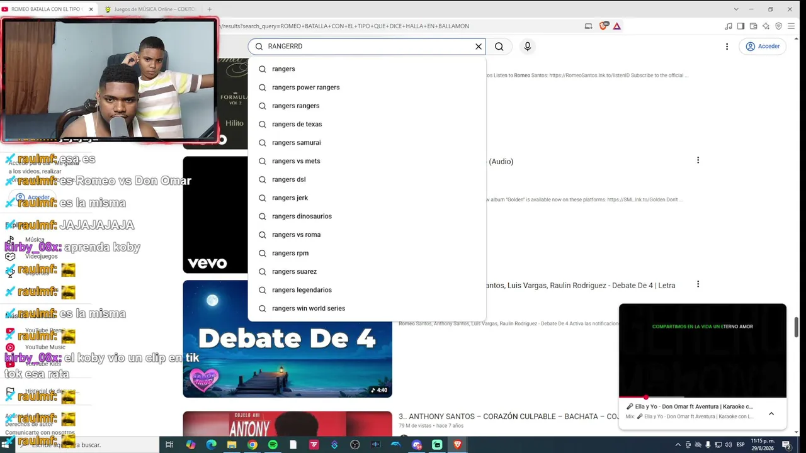The image size is (806, 453).
Task: Open Microsoft Edge from taskbar
Action: (x=211, y=445)
